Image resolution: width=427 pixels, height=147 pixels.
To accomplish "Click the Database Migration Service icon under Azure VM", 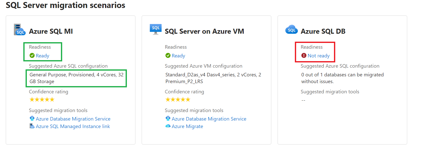I will pos(168,119).
